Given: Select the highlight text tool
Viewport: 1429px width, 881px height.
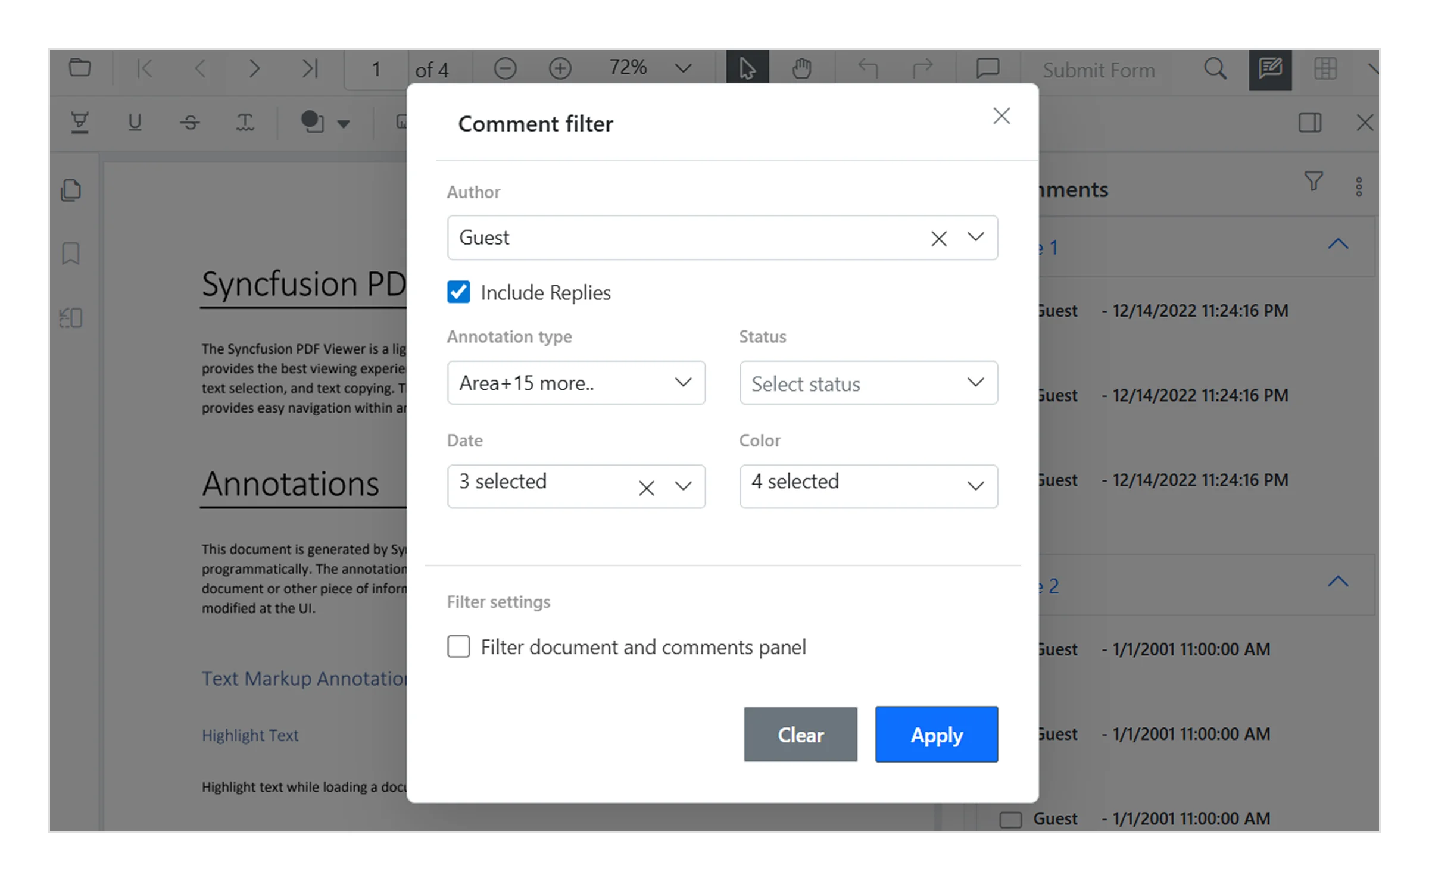Looking at the screenshot, I should [80, 123].
